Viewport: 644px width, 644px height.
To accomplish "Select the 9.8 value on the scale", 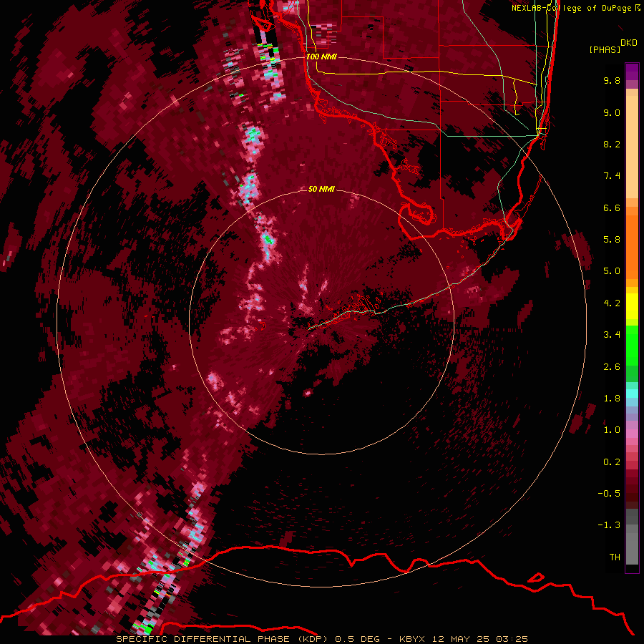I will (x=612, y=80).
